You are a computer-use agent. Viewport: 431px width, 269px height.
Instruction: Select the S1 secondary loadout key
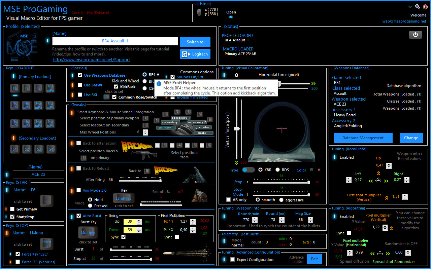(15, 149)
